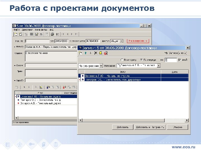Viewport: 201px width, 150px height.
Task: Click the new document icon in main toolbar
Action: click(16, 34)
